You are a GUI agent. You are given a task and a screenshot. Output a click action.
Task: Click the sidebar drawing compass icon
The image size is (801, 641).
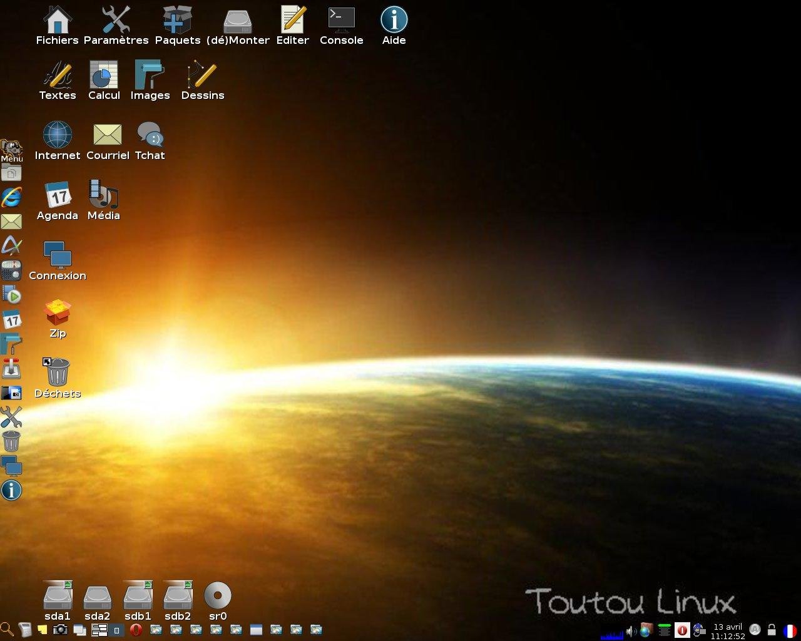coord(11,245)
